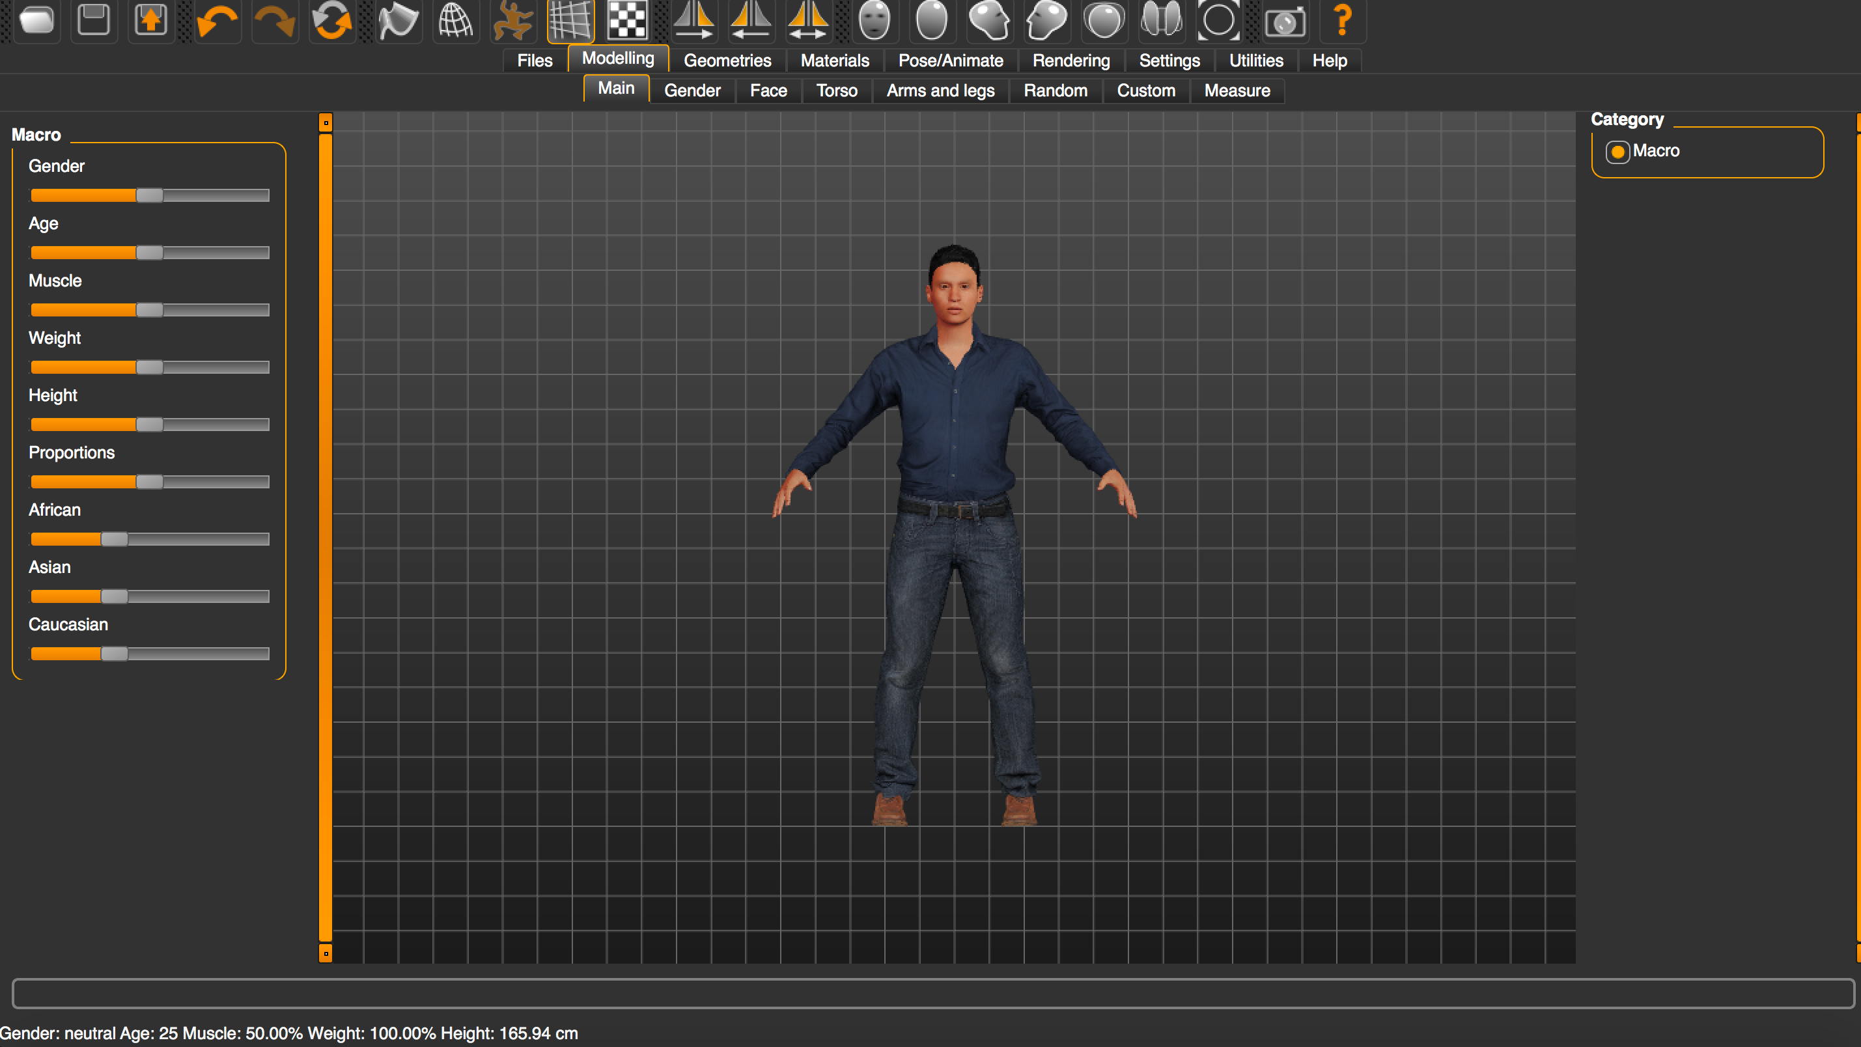Select the Macro radio button
Screen dimensions: 1861x1047
pyautogui.click(x=1617, y=152)
